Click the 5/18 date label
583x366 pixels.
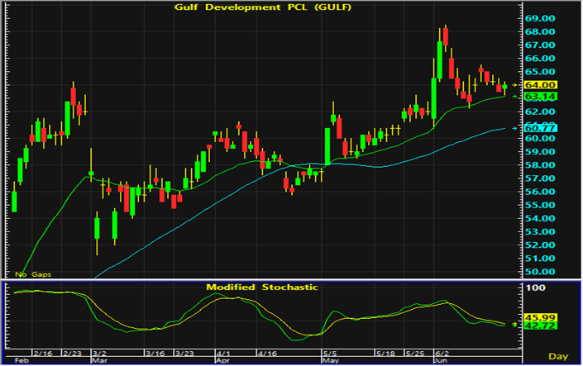point(385,354)
